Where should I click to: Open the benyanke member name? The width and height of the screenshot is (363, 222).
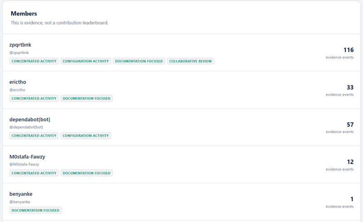pyautogui.click(x=21, y=194)
